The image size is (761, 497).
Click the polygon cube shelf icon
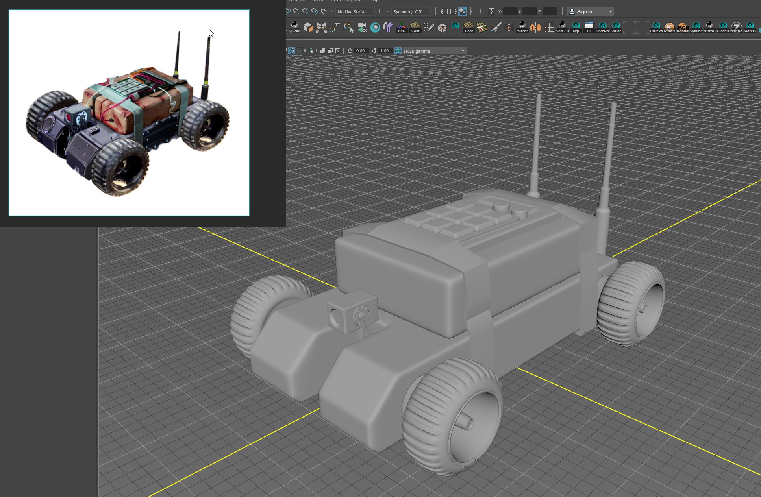click(x=308, y=28)
